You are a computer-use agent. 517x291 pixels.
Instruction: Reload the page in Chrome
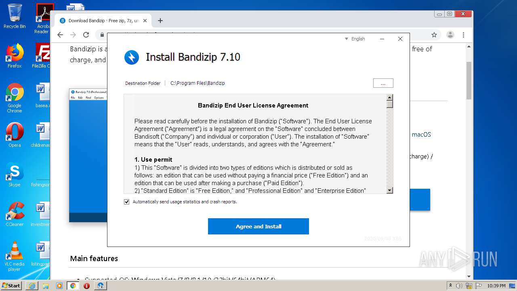pyautogui.click(x=86, y=35)
